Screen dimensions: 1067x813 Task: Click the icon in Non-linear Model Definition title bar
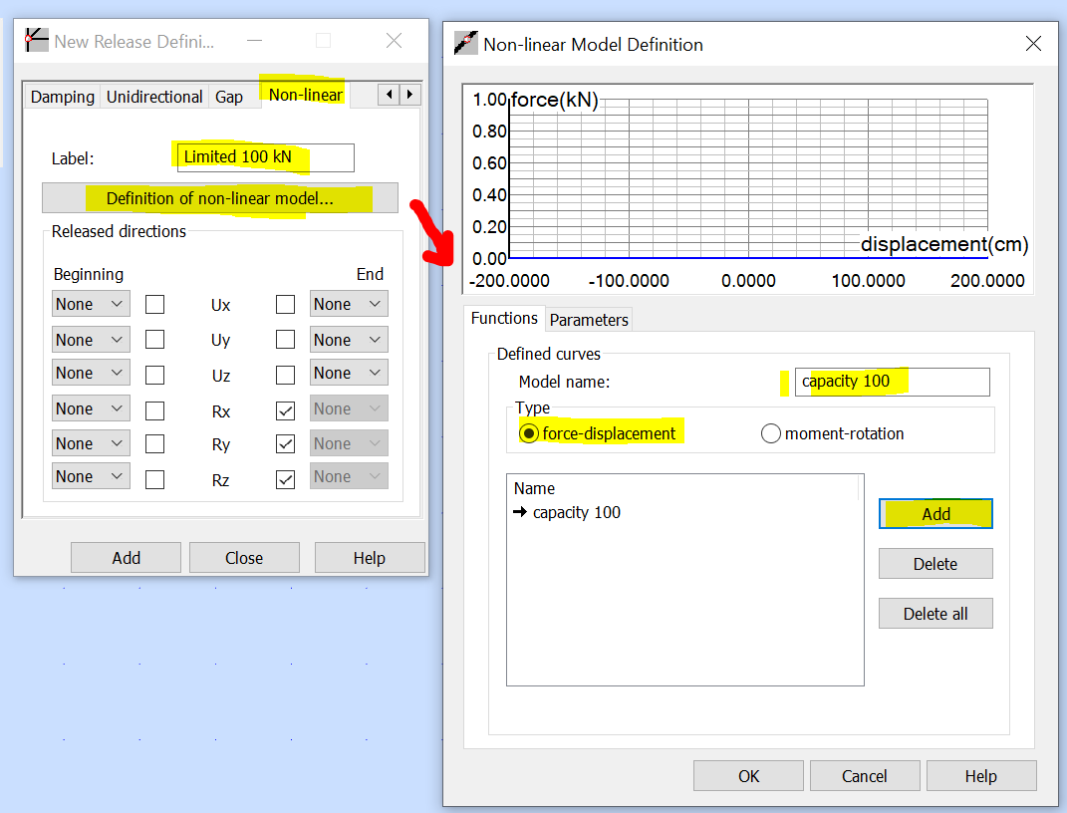coord(465,44)
